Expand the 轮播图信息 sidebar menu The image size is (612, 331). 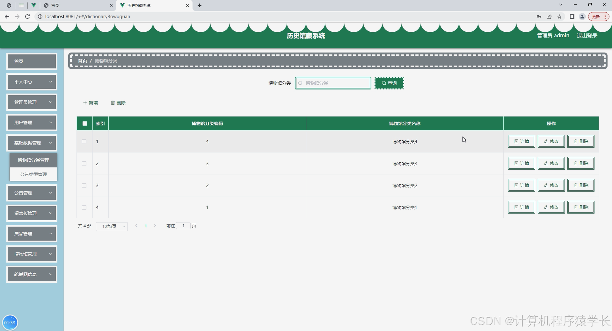32,274
